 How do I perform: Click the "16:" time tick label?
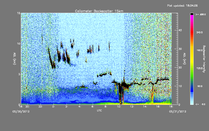point(158,107)
